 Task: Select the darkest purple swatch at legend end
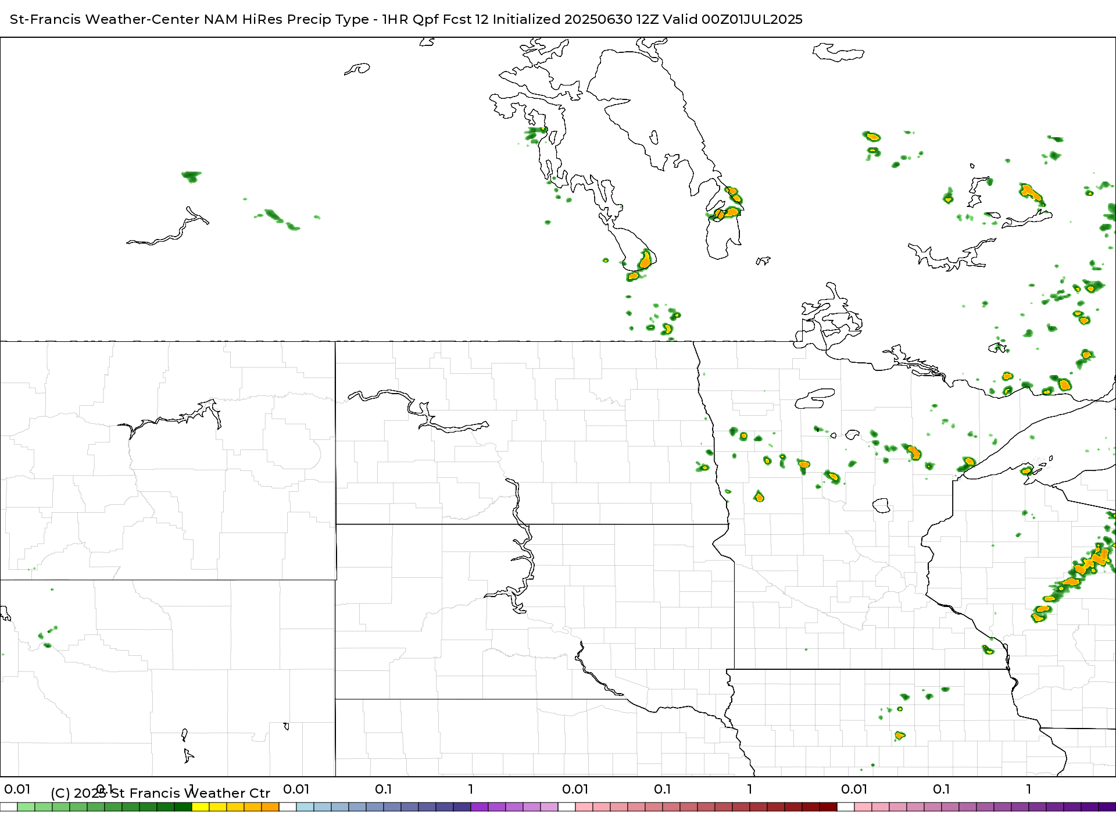[1107, 807]
